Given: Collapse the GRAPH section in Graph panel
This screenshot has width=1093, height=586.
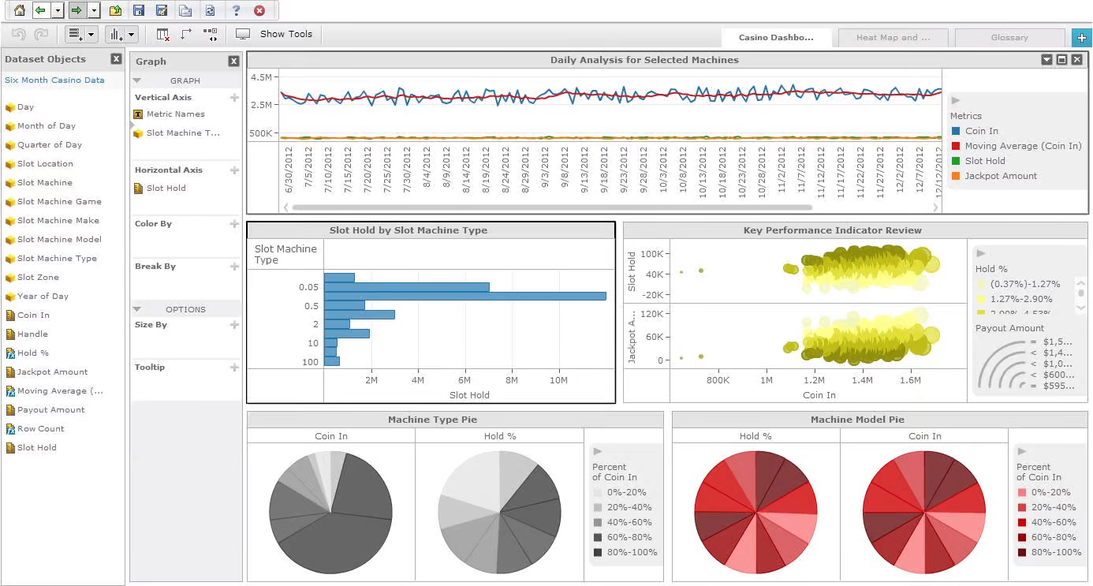Looking at the screenshot, I should [136, 80].
